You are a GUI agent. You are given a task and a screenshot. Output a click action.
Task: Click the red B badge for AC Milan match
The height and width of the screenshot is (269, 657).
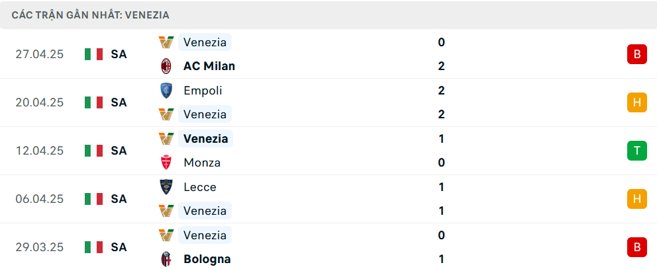pyautogui.click(x=637, y=54)
